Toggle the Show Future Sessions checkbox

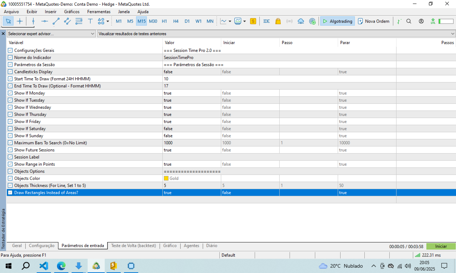10,150
